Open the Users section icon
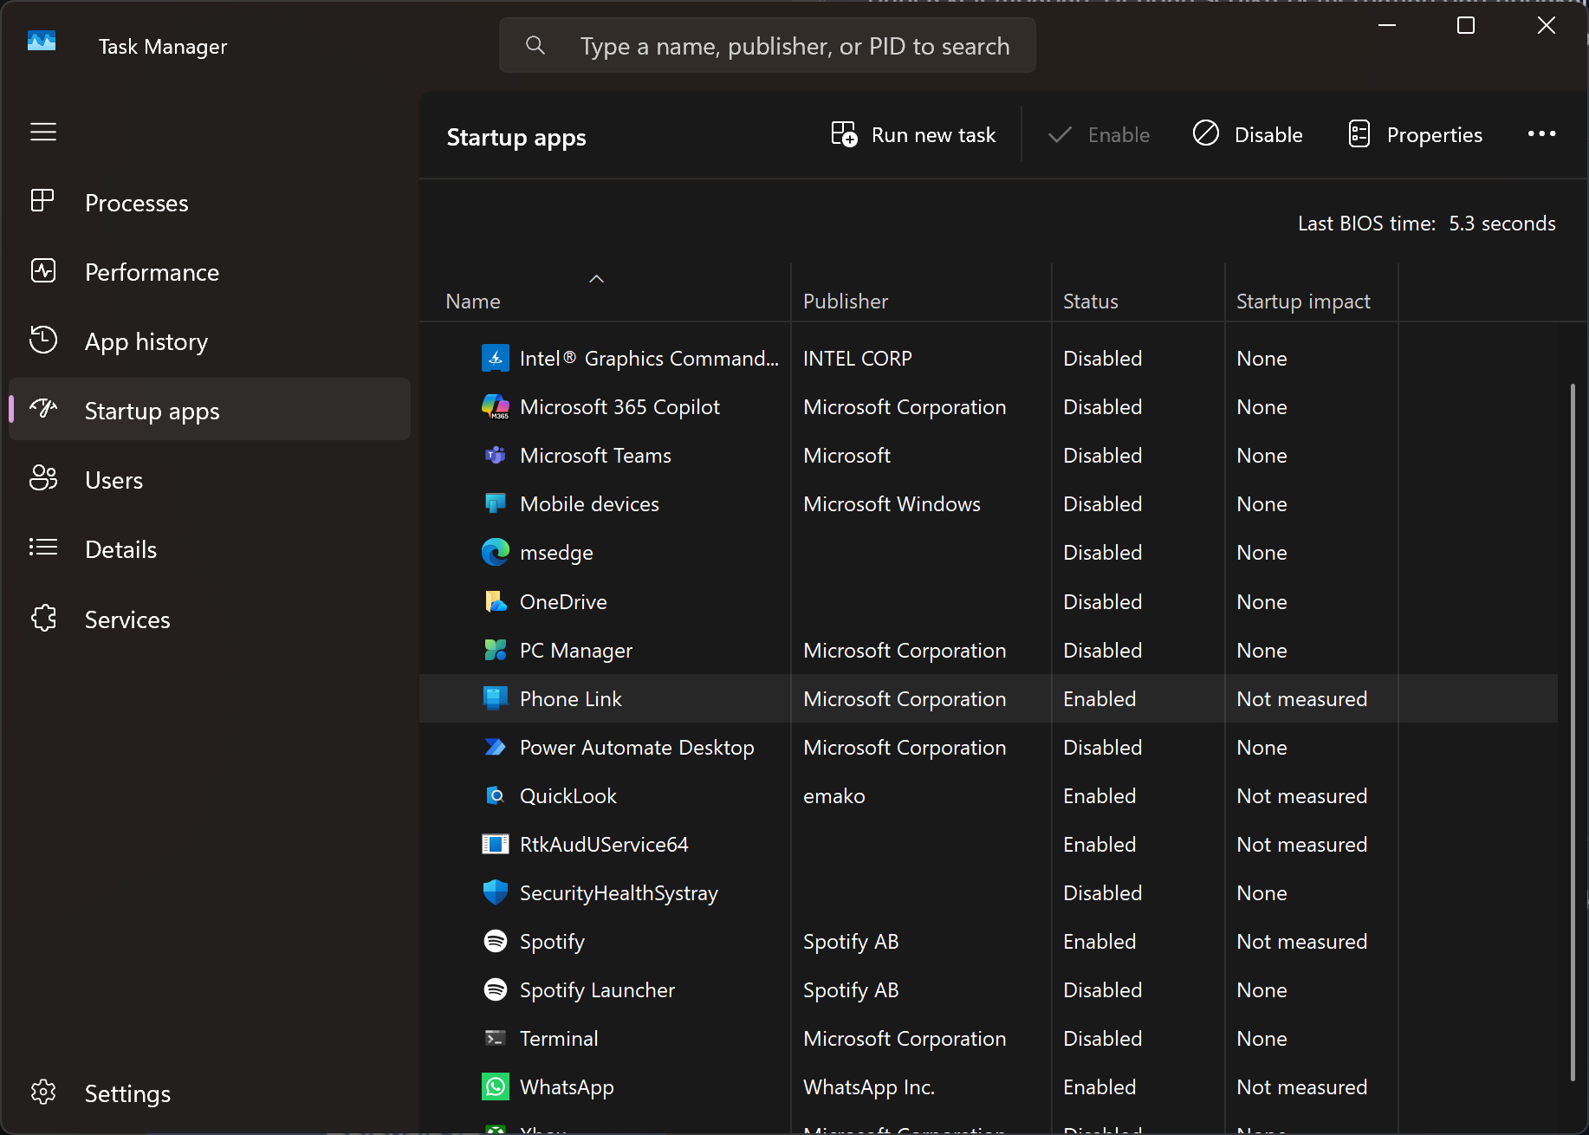1589x1135 pixels. click(43, 478)
